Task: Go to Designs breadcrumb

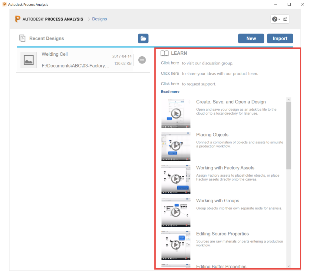Action: (99, 19)
